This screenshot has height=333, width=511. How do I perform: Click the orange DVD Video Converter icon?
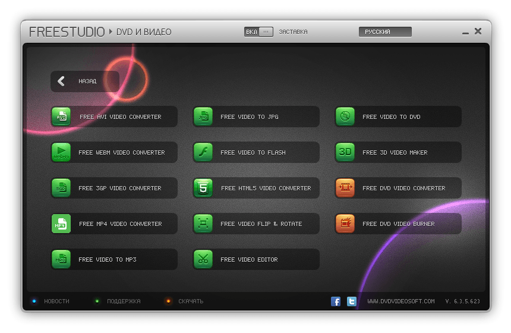(345, 188)
